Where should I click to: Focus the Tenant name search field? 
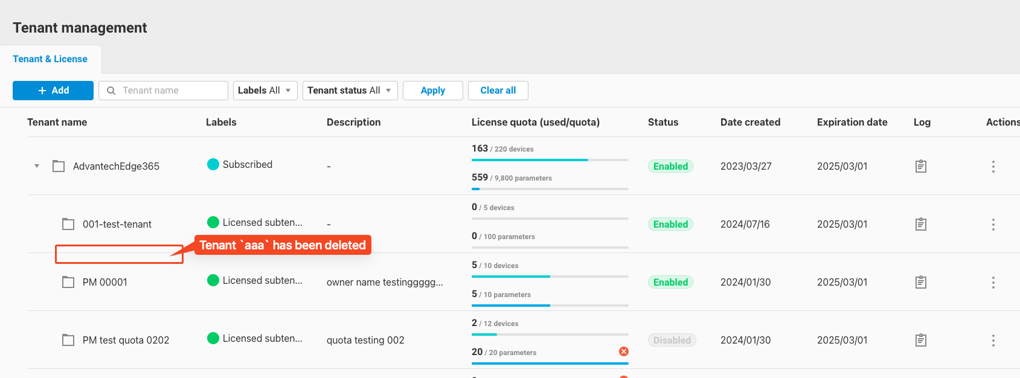coord(163,91)
